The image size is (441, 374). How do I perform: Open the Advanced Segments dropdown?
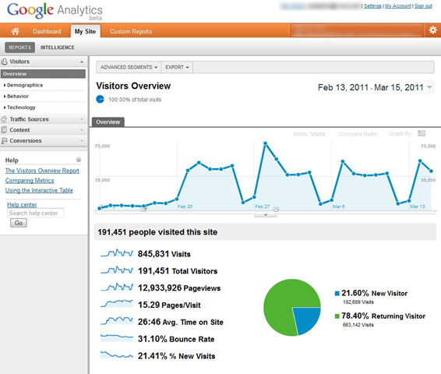point(129,67)
